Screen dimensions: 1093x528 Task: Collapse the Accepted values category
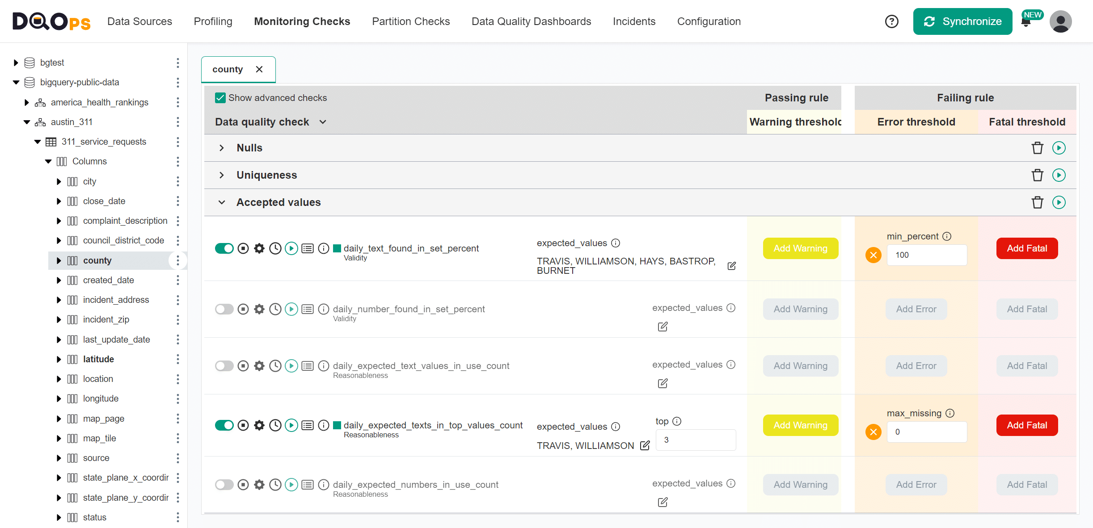pos(222,202)
